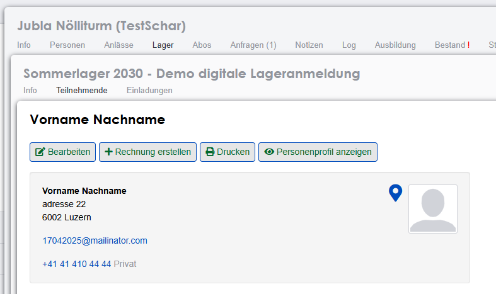Click the address line adresse 22

[64, 204]
